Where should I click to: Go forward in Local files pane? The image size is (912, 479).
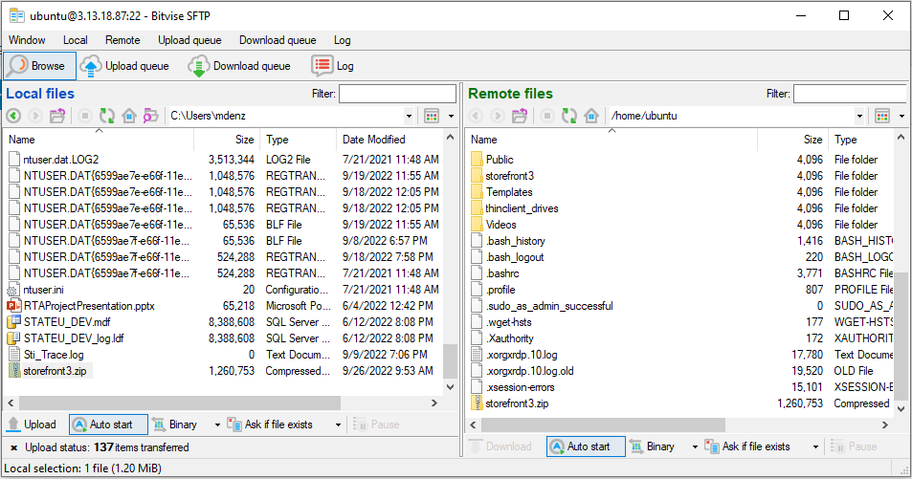click(x=34, y=116)
